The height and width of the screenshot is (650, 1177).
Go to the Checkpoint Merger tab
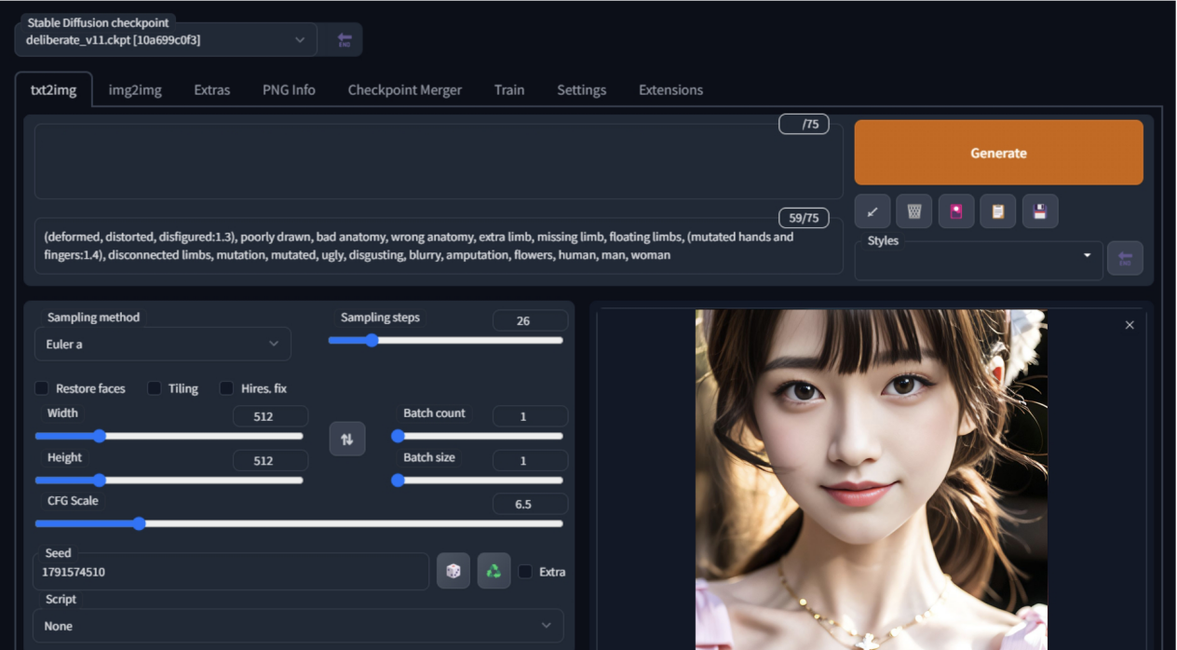(405, 90)
